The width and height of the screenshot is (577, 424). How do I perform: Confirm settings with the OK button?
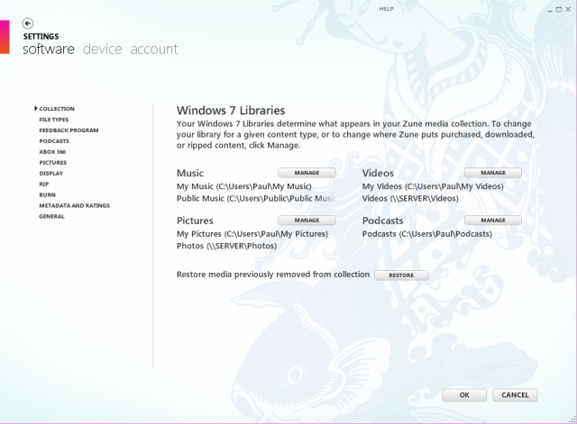(x=464, y=395)
